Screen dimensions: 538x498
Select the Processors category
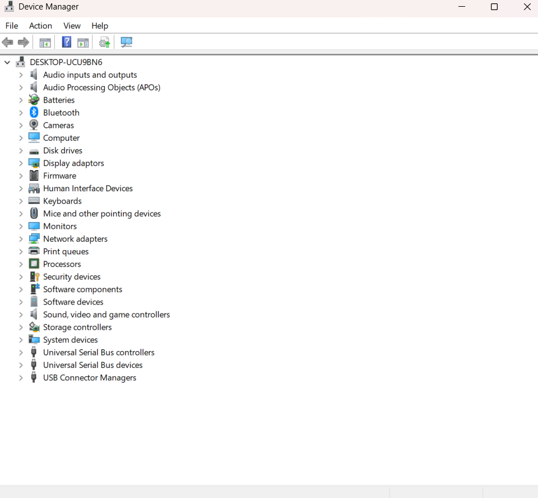pyautogui.click(x=62, y=264)
